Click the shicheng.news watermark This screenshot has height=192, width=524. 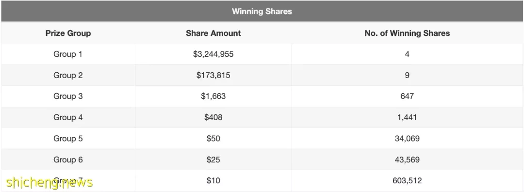point(49,182)
